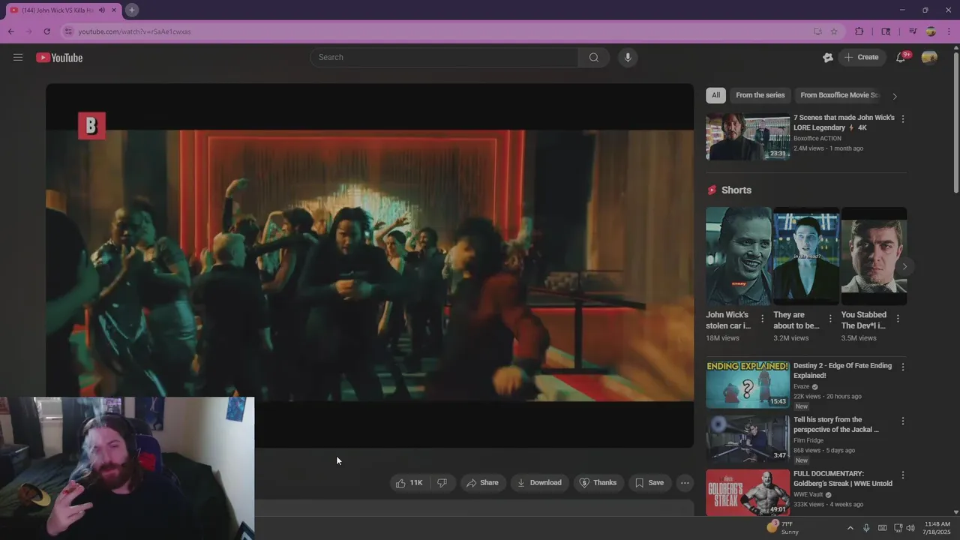This screenshot has height=540, width=960.
Task: Like the video with thumbs up
Action: coord(409,483)
